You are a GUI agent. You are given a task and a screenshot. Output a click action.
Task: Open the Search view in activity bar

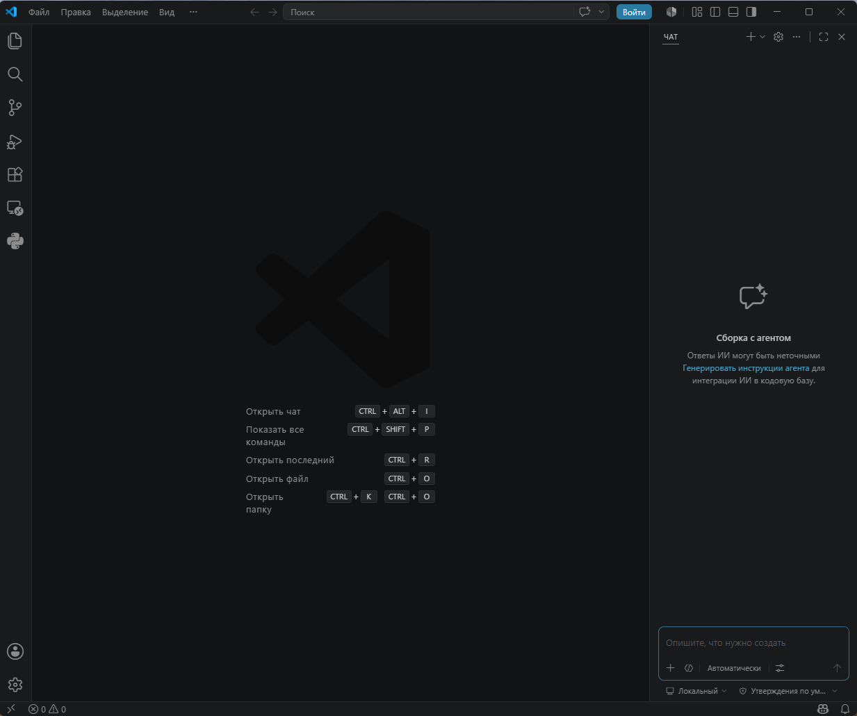[15, 74]
